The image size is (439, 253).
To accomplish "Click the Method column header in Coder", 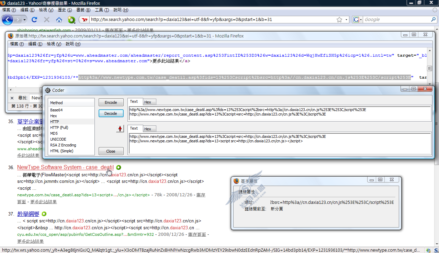I will (x=71, y=103).
